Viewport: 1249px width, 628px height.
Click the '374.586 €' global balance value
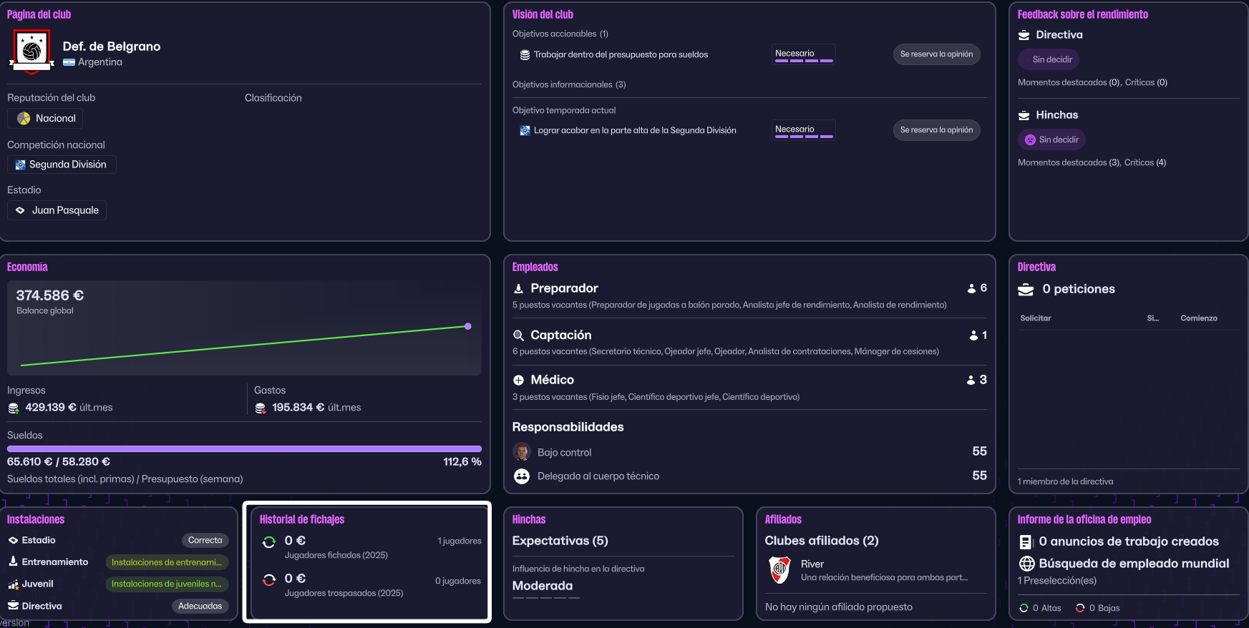50,295
